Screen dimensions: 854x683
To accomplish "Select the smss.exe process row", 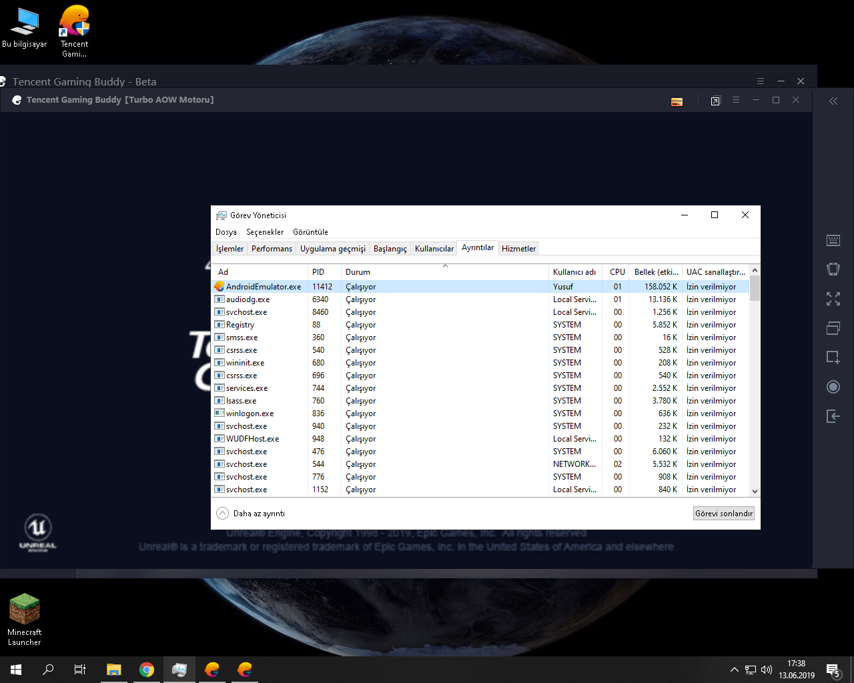I will point(481,337).
